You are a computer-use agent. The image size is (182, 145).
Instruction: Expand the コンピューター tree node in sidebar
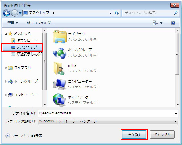coord(7,95)
